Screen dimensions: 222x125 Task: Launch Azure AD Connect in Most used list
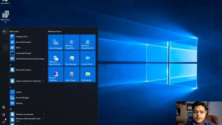[28, 42]
